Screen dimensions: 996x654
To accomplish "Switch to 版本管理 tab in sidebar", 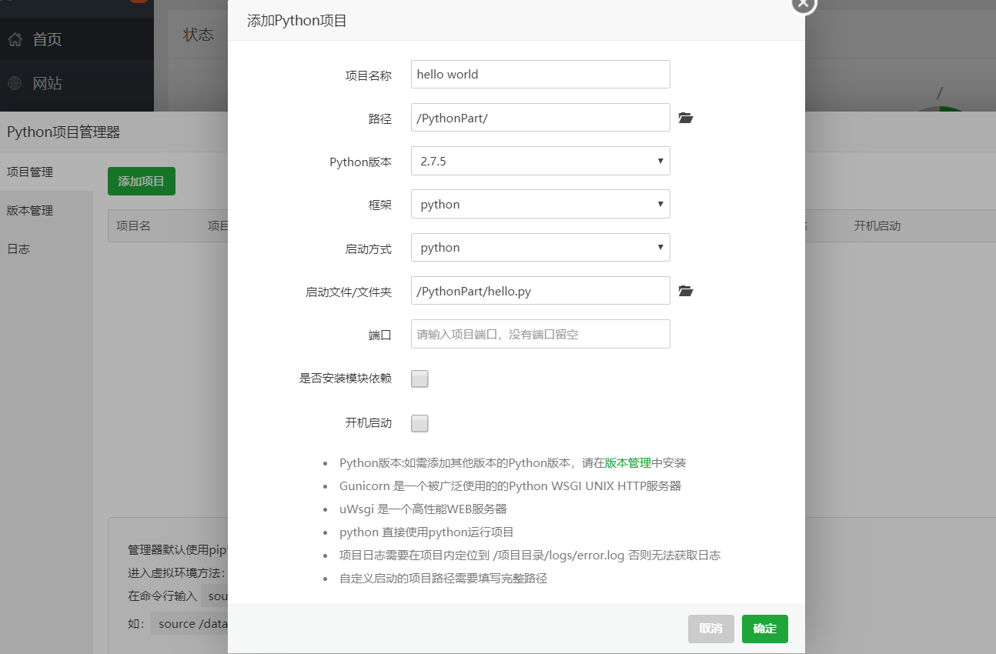I will click(46, 210).
